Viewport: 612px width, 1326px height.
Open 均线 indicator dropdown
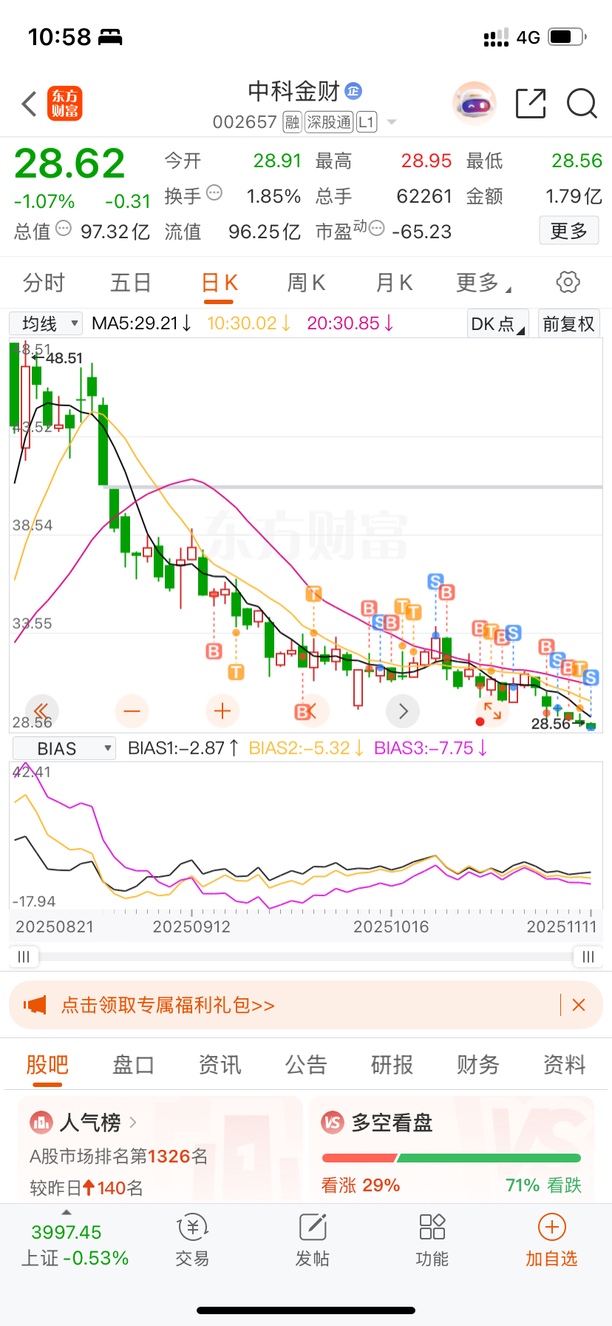click(45, 323)
